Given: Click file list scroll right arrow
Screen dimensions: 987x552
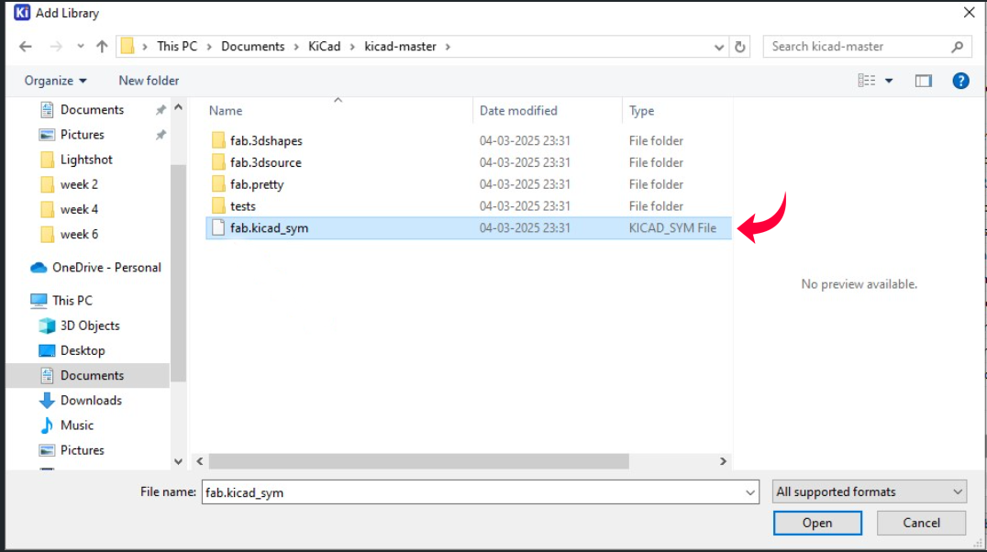Looking at the screenshot, I should (x=723, y=461).
